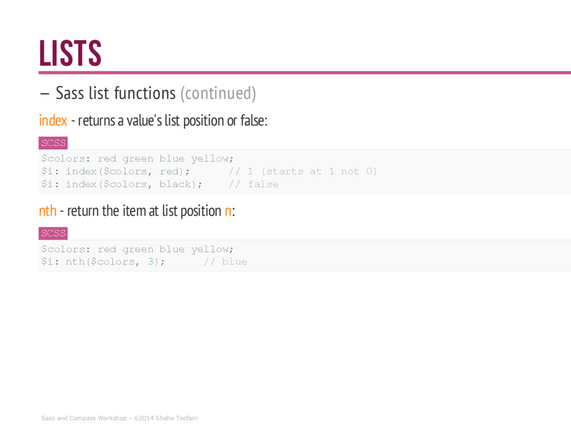The width and height of the screenshot is (571, 441).
Task: Click the '$colors' line in second code block
Action: pyautogui.click(x=137, y=249)
